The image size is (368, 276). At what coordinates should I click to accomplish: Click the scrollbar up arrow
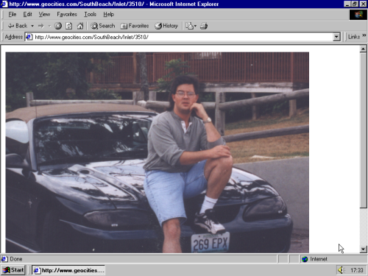364,49
